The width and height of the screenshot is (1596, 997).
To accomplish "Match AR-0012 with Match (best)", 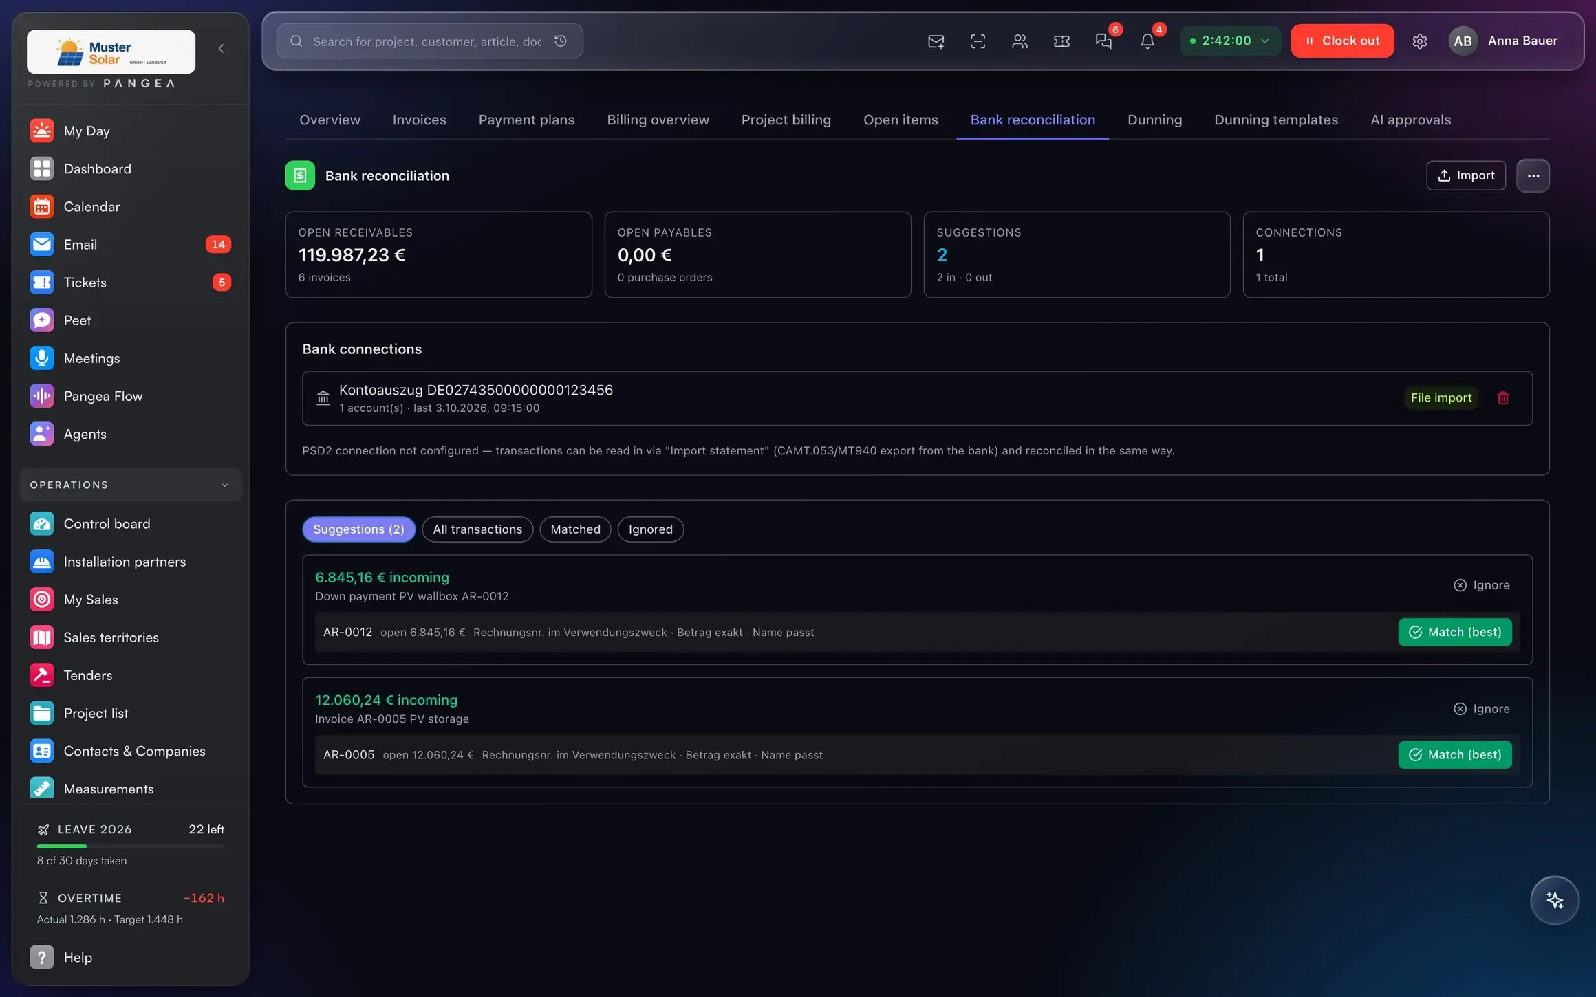I will pos(1455,632).
